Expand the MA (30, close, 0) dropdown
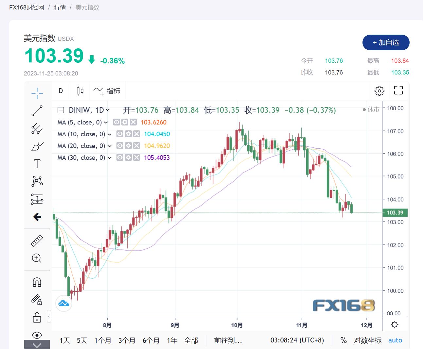This screenshot has width=423, height=349. (x=110, y=158)
